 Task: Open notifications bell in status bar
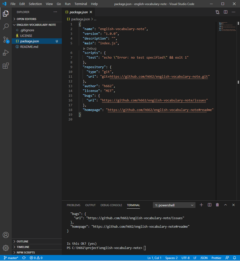point(234,258)
